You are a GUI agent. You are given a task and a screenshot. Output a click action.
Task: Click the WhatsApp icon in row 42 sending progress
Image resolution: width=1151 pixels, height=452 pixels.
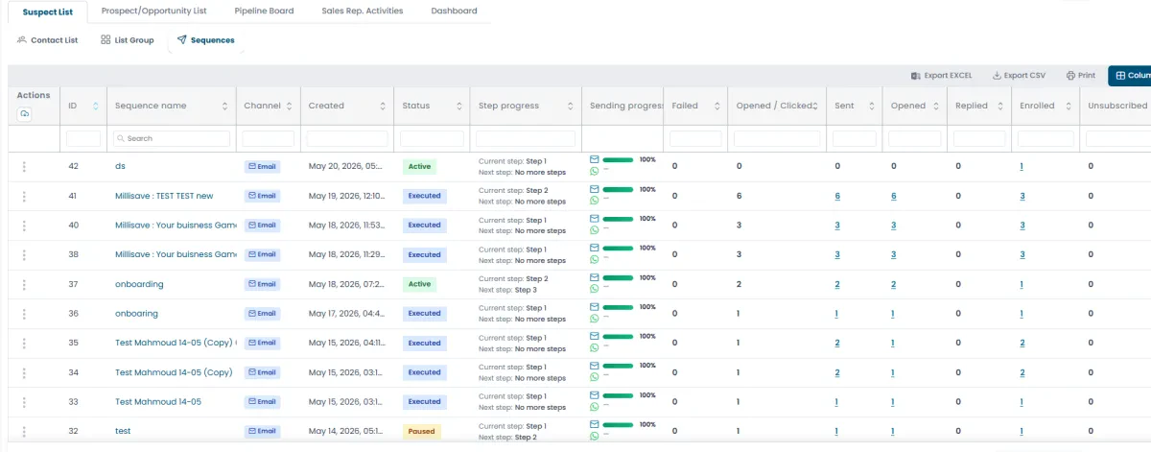594,172
